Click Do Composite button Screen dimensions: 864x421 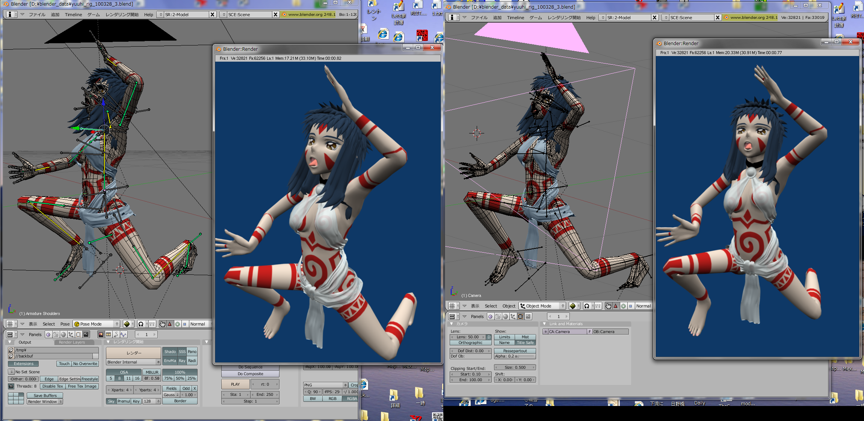[250, 374]
